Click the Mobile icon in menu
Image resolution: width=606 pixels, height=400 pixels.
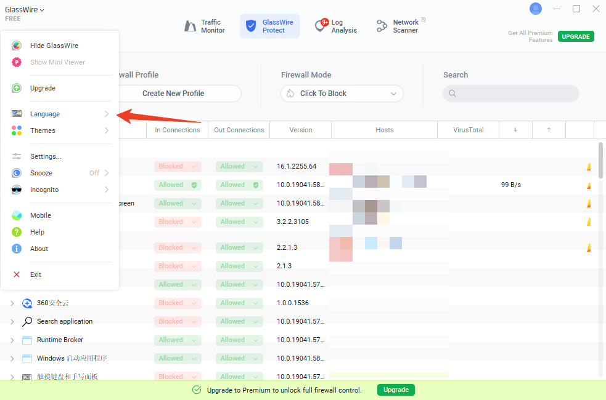[x=17, y=215]
